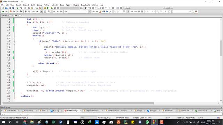Close the Logs & others panel
This screenshot has width=223, height=125.
pyautogui.click(x=221, y=107)
